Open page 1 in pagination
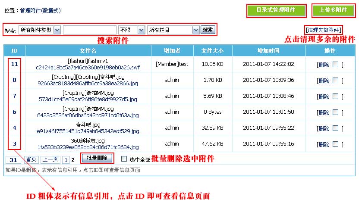Viewport: 362px width, 218px height. coord(66,159)
